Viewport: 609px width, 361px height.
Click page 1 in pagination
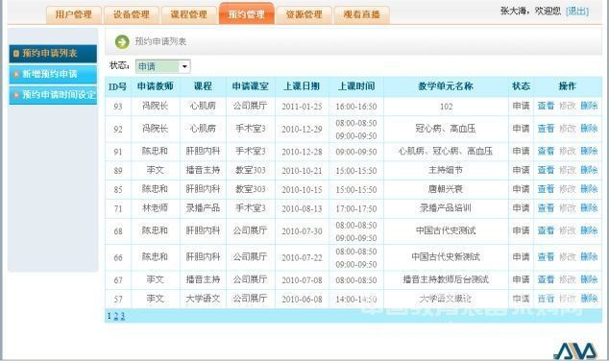click(110, 317)
